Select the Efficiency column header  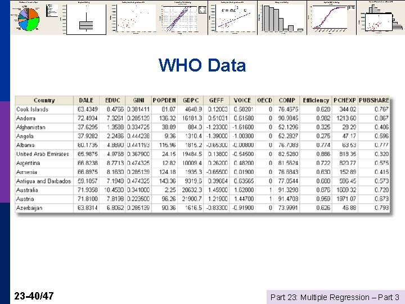pos(316,100)
